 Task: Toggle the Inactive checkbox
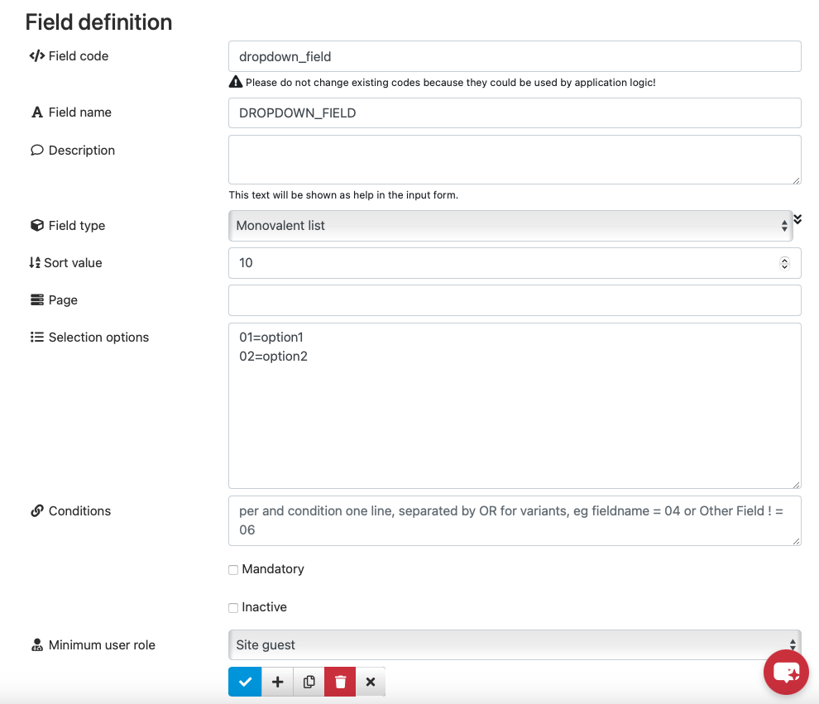coord(233,608)
